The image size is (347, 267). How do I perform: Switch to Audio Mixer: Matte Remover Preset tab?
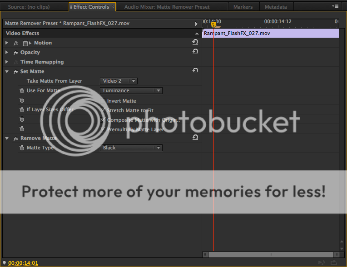point(167,7)
